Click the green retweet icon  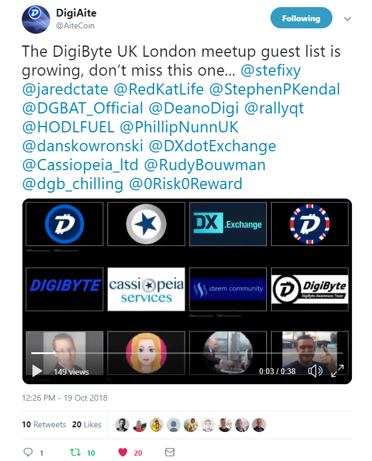coord(75,452)
